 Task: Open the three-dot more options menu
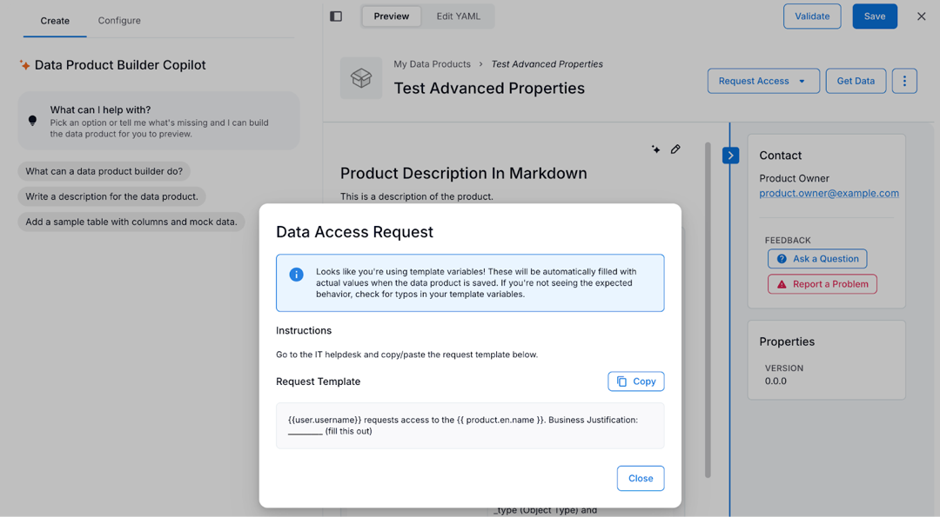click(x=904, y=80)
